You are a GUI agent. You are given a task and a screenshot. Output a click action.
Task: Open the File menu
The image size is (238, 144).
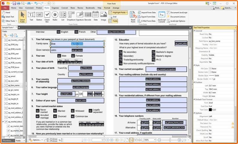pos(5,8)
